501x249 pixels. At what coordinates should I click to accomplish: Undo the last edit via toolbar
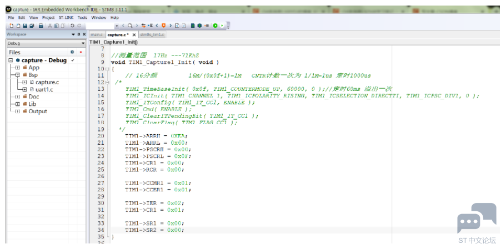[x=72, y=26]
